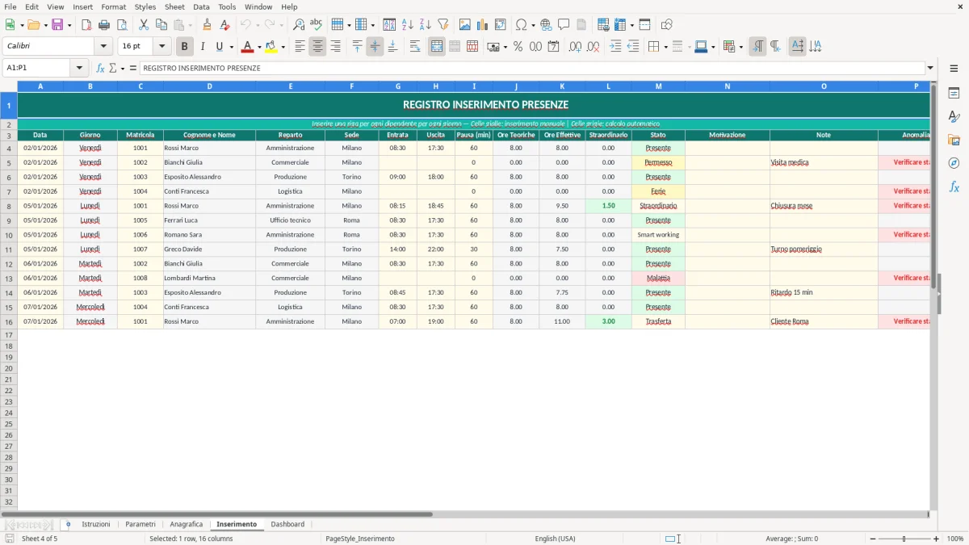Click PageStyle_Inserimento in status bar

(x=360, y=539)
